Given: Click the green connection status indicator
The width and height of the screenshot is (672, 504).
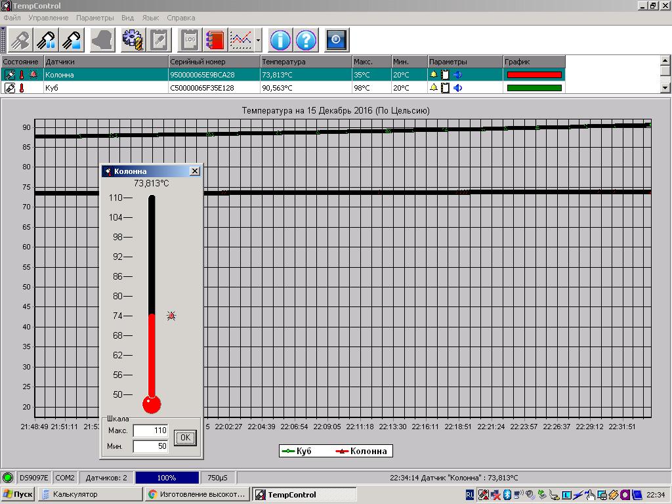Looking at the screenshot, I should [7, 478].
